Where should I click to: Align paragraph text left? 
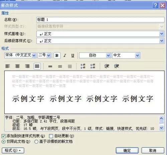8,66
